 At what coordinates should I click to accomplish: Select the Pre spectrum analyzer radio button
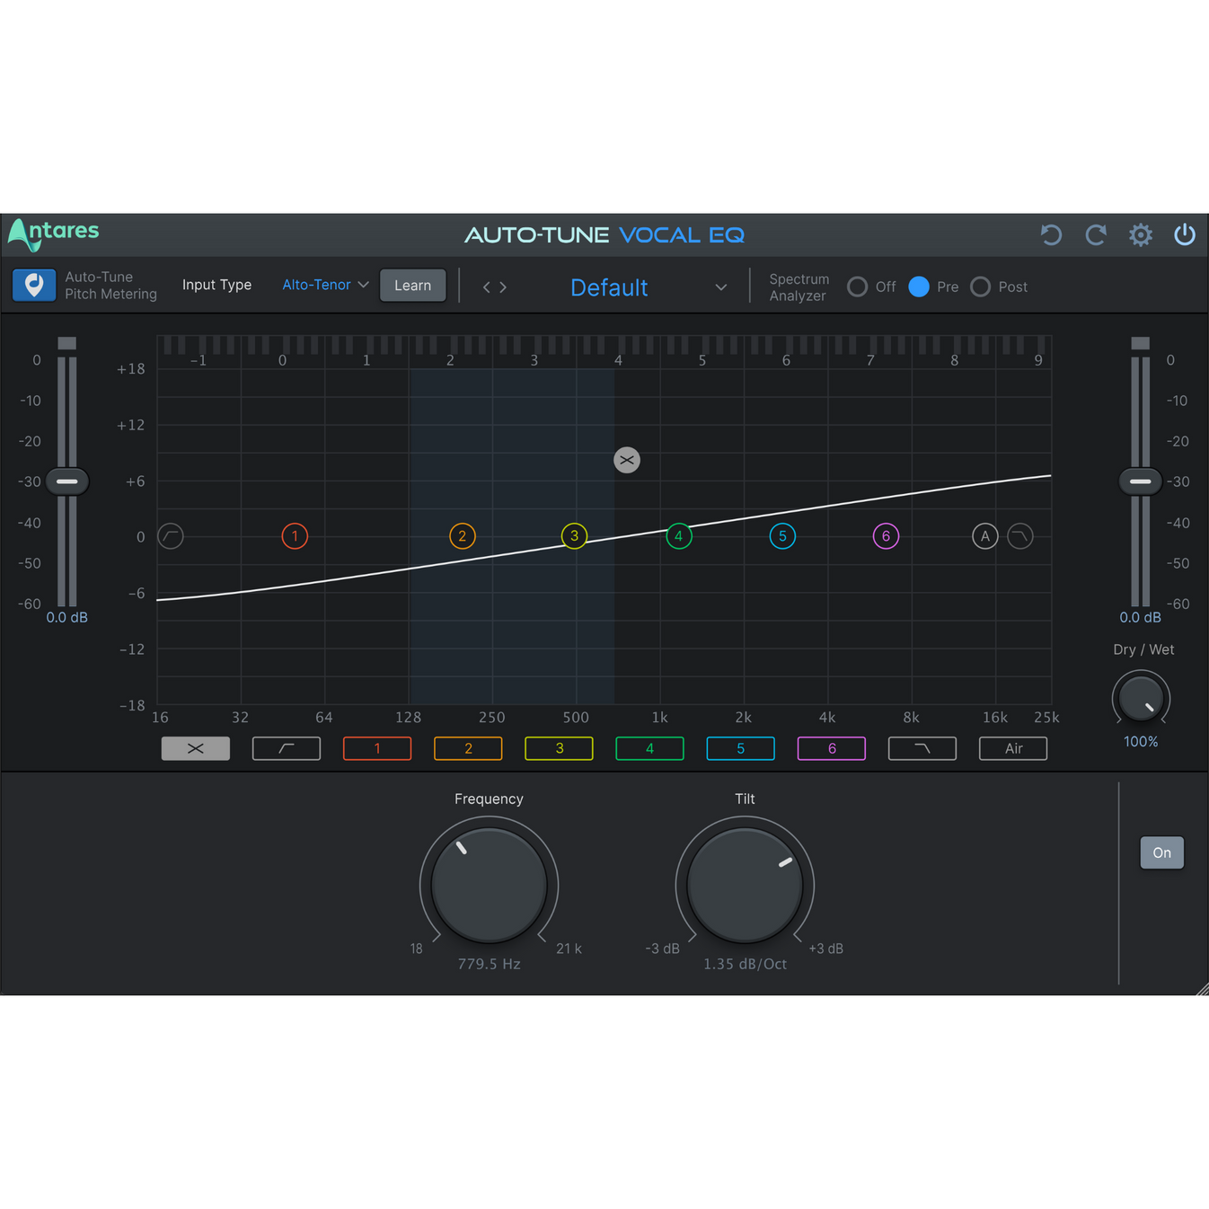(919, 287)
